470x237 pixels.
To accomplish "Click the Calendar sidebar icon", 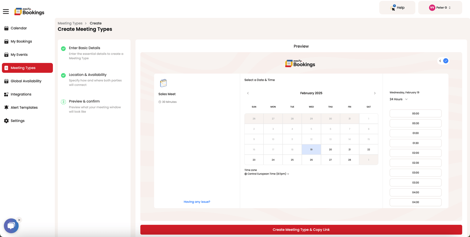I will 6,28.
